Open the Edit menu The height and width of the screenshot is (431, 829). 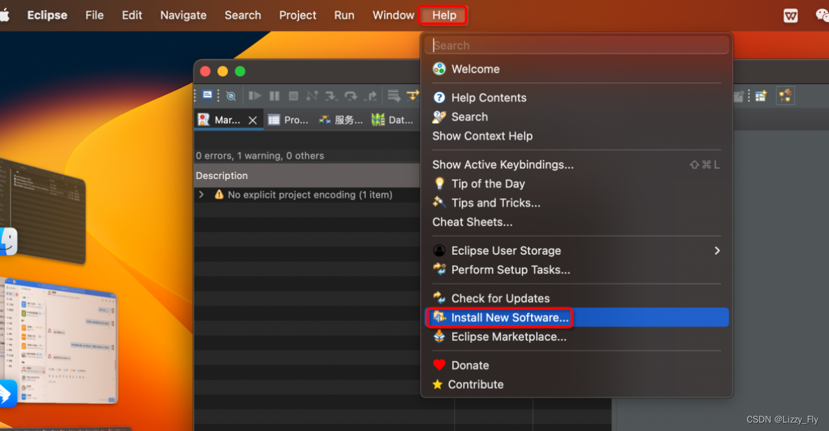point(132,15)
